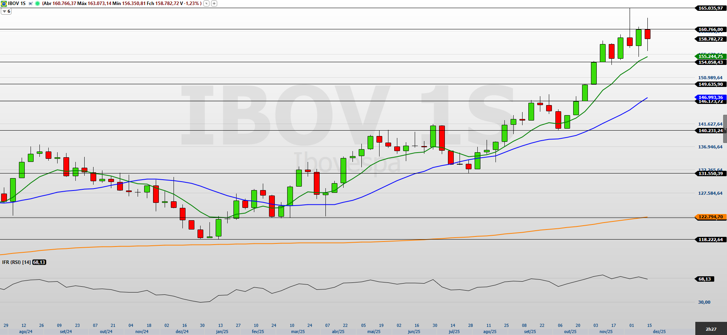Click the jan/25 month on the time axis
727x335 pixels.
[x=222, y=332]
